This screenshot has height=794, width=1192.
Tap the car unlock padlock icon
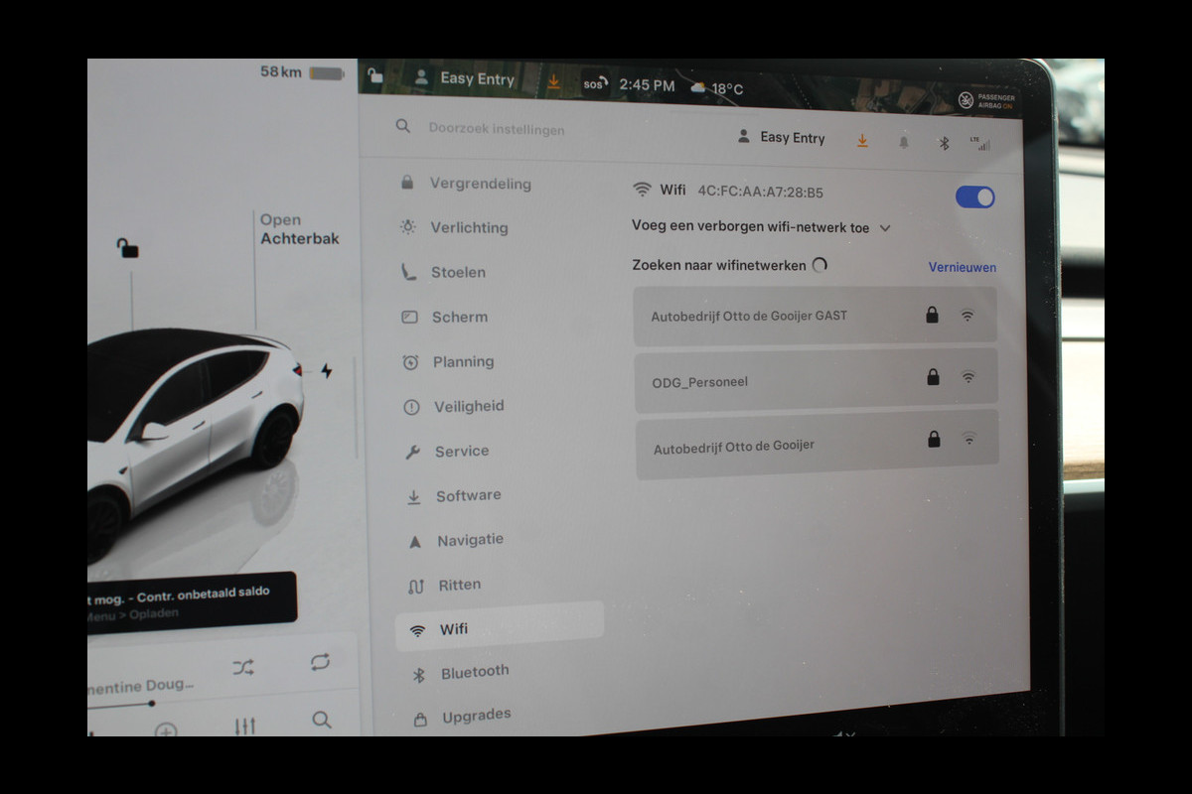point(127,247)
